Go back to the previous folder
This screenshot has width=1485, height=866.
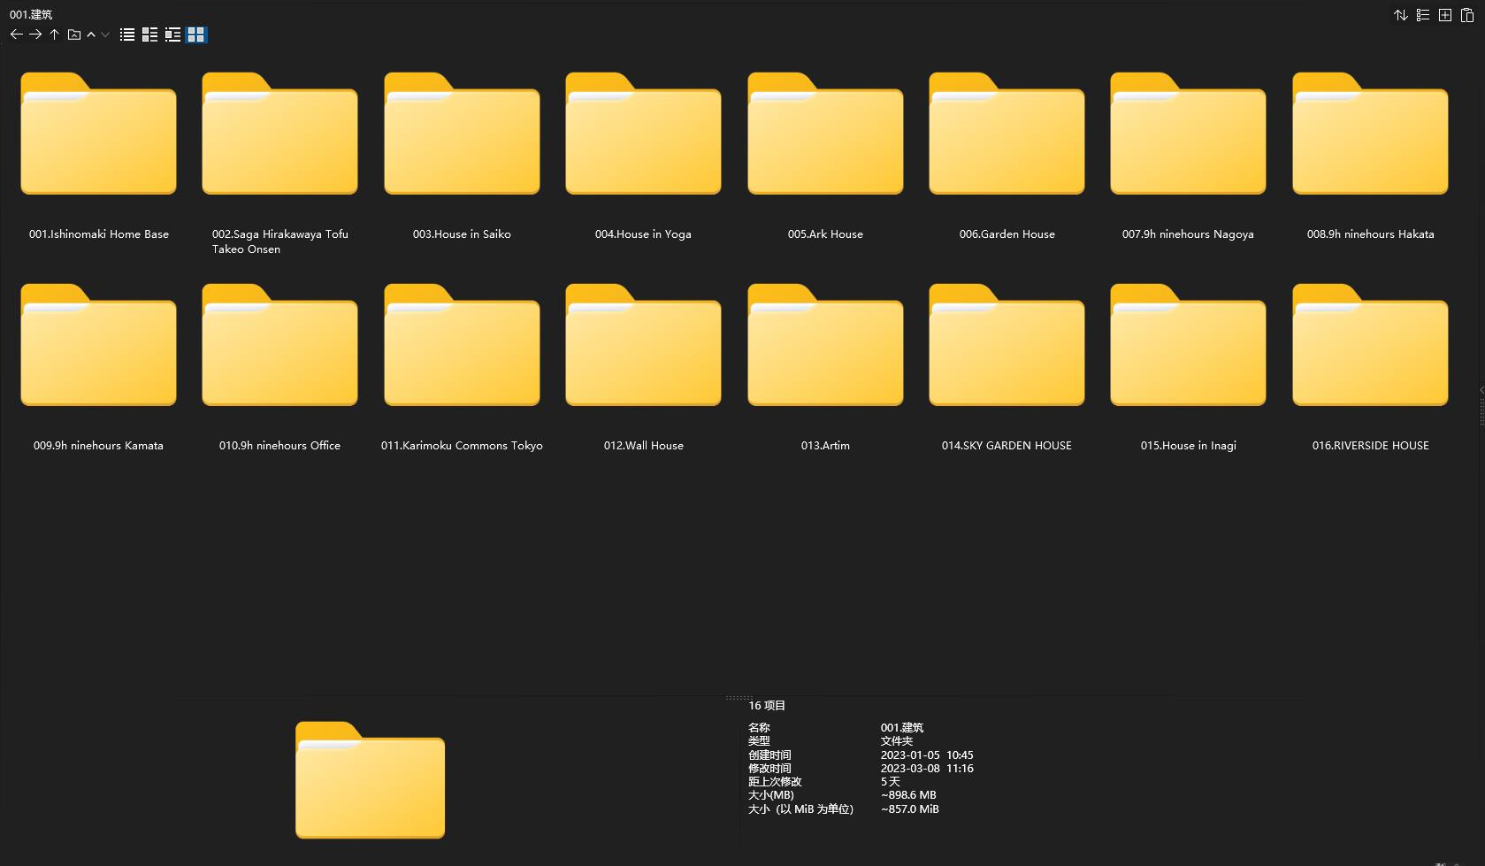coord(16,34)
